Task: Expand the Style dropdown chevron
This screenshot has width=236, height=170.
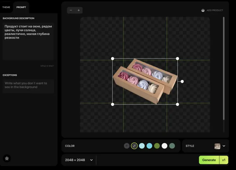Action: (224, 146)
